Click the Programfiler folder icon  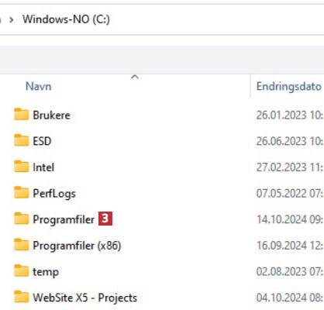coord(21,219)
